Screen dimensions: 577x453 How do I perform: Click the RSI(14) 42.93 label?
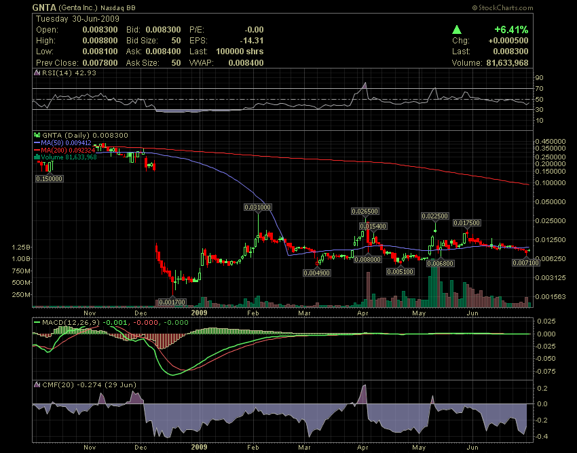point(69,73)
